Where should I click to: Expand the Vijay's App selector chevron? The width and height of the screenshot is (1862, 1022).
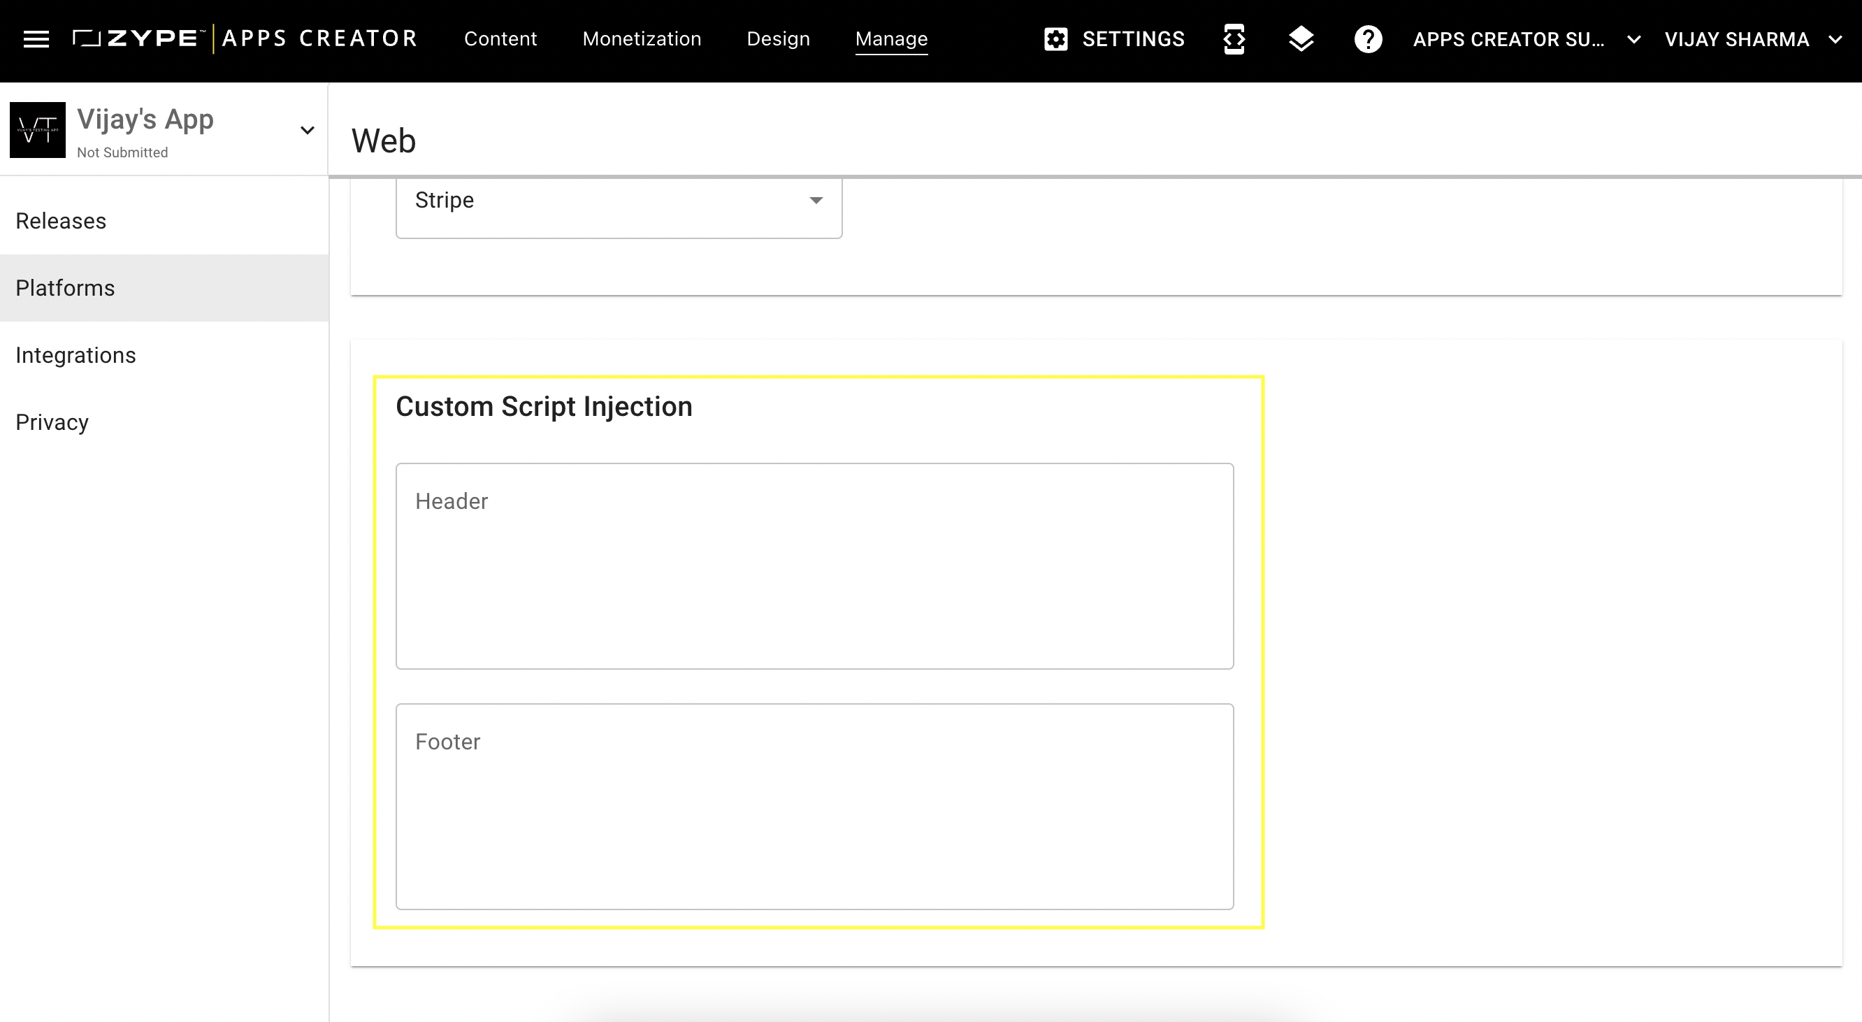coord(308,130)
